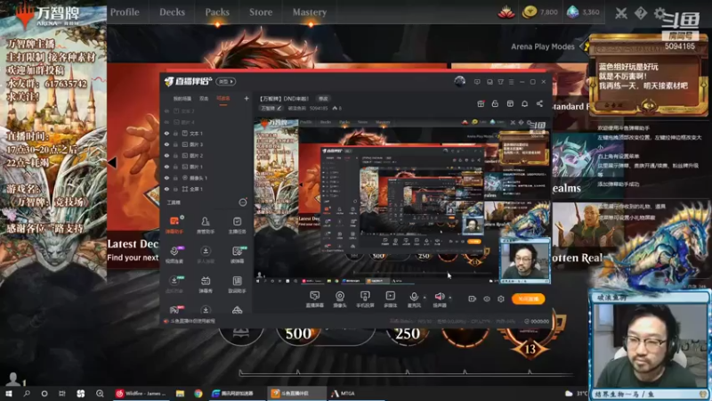Open MTGA Mastery tab
Viewport: 712px width, 401px height.
(310, 12)
